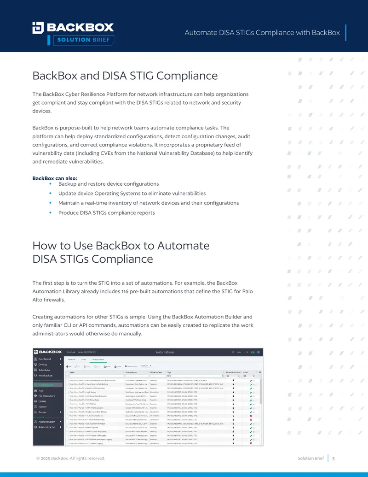Viewport: 368px width, 477px height.
Task: Select the highlighted Automations sidebar item
Action: pos(48,385)
